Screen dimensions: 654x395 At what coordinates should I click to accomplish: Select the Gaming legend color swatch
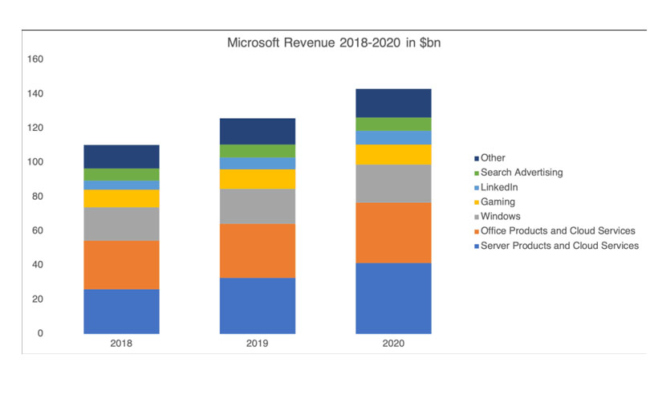477,202
